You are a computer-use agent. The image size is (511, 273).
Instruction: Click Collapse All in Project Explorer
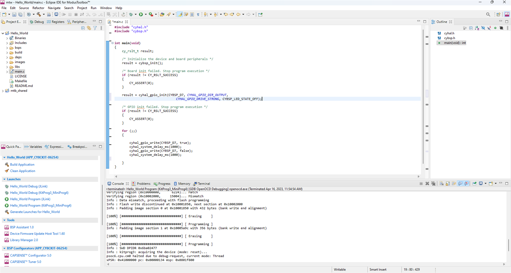(x=83, y=28)
